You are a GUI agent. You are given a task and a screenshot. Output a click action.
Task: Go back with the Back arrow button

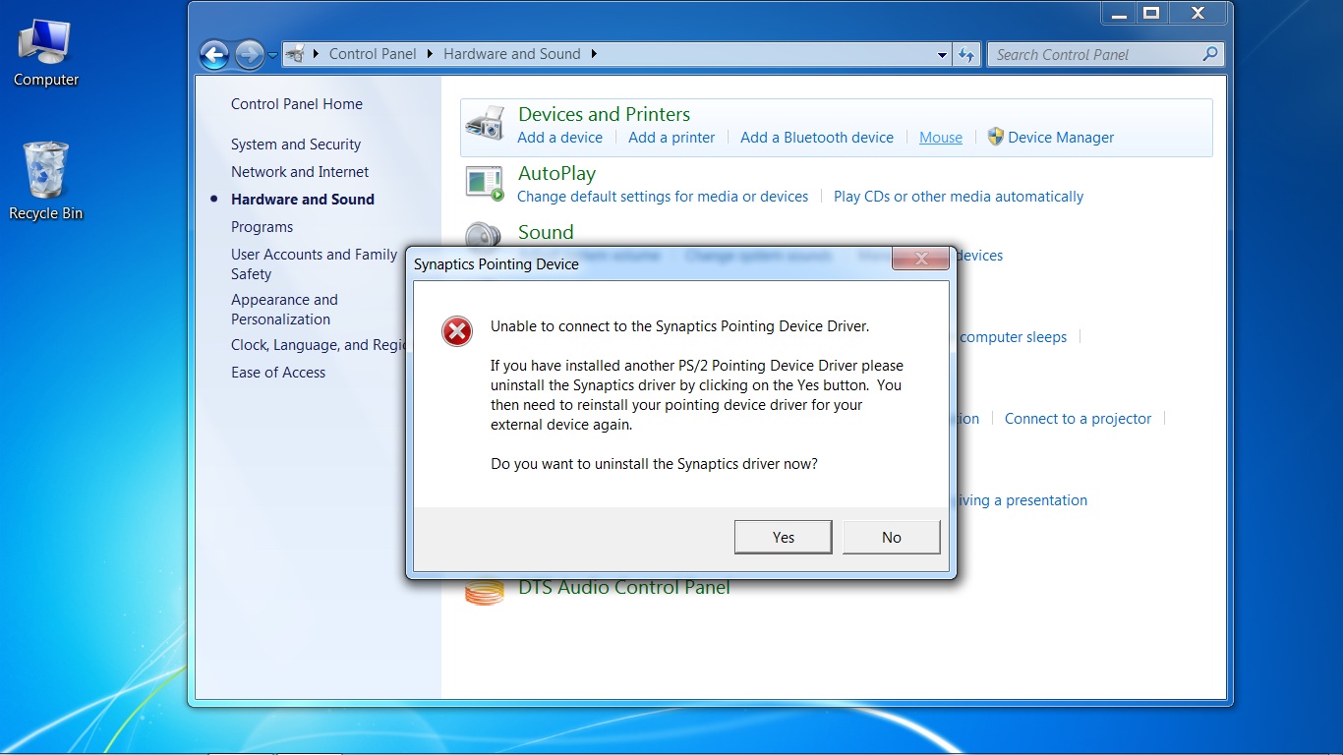214,54
